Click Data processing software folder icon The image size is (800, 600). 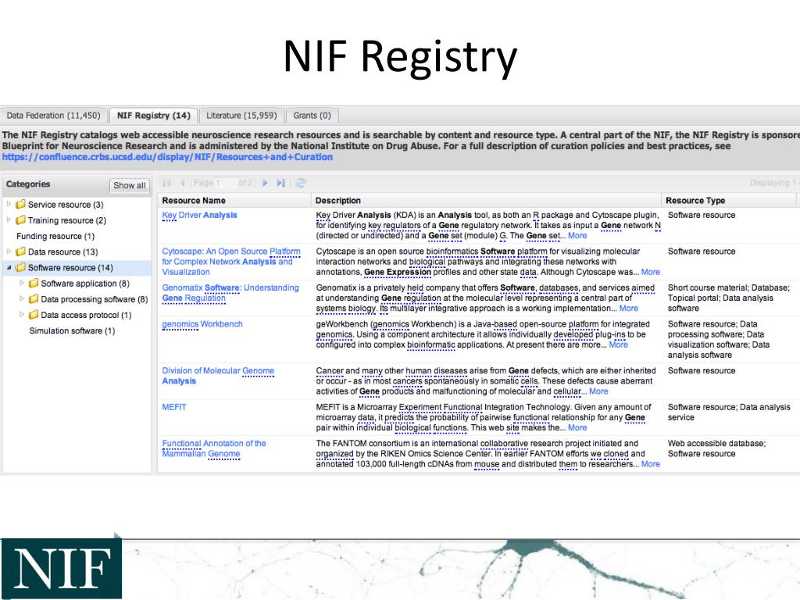pyautogui.click(x=34, y=299)
